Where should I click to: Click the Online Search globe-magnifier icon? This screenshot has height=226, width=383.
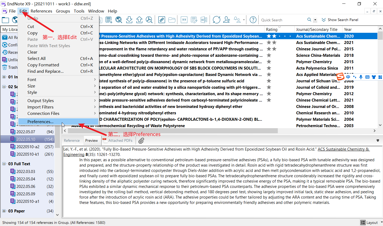[119, 20]
